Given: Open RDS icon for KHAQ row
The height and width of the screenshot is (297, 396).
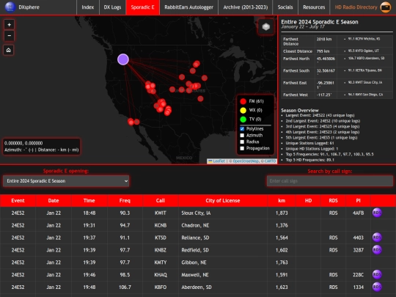Looking at the screenshot, I should click(377, 274).
